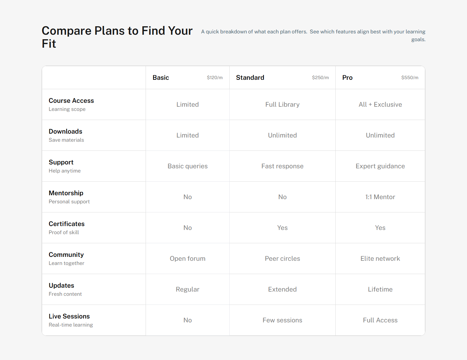Select the Standard plan header

[250, 78]
